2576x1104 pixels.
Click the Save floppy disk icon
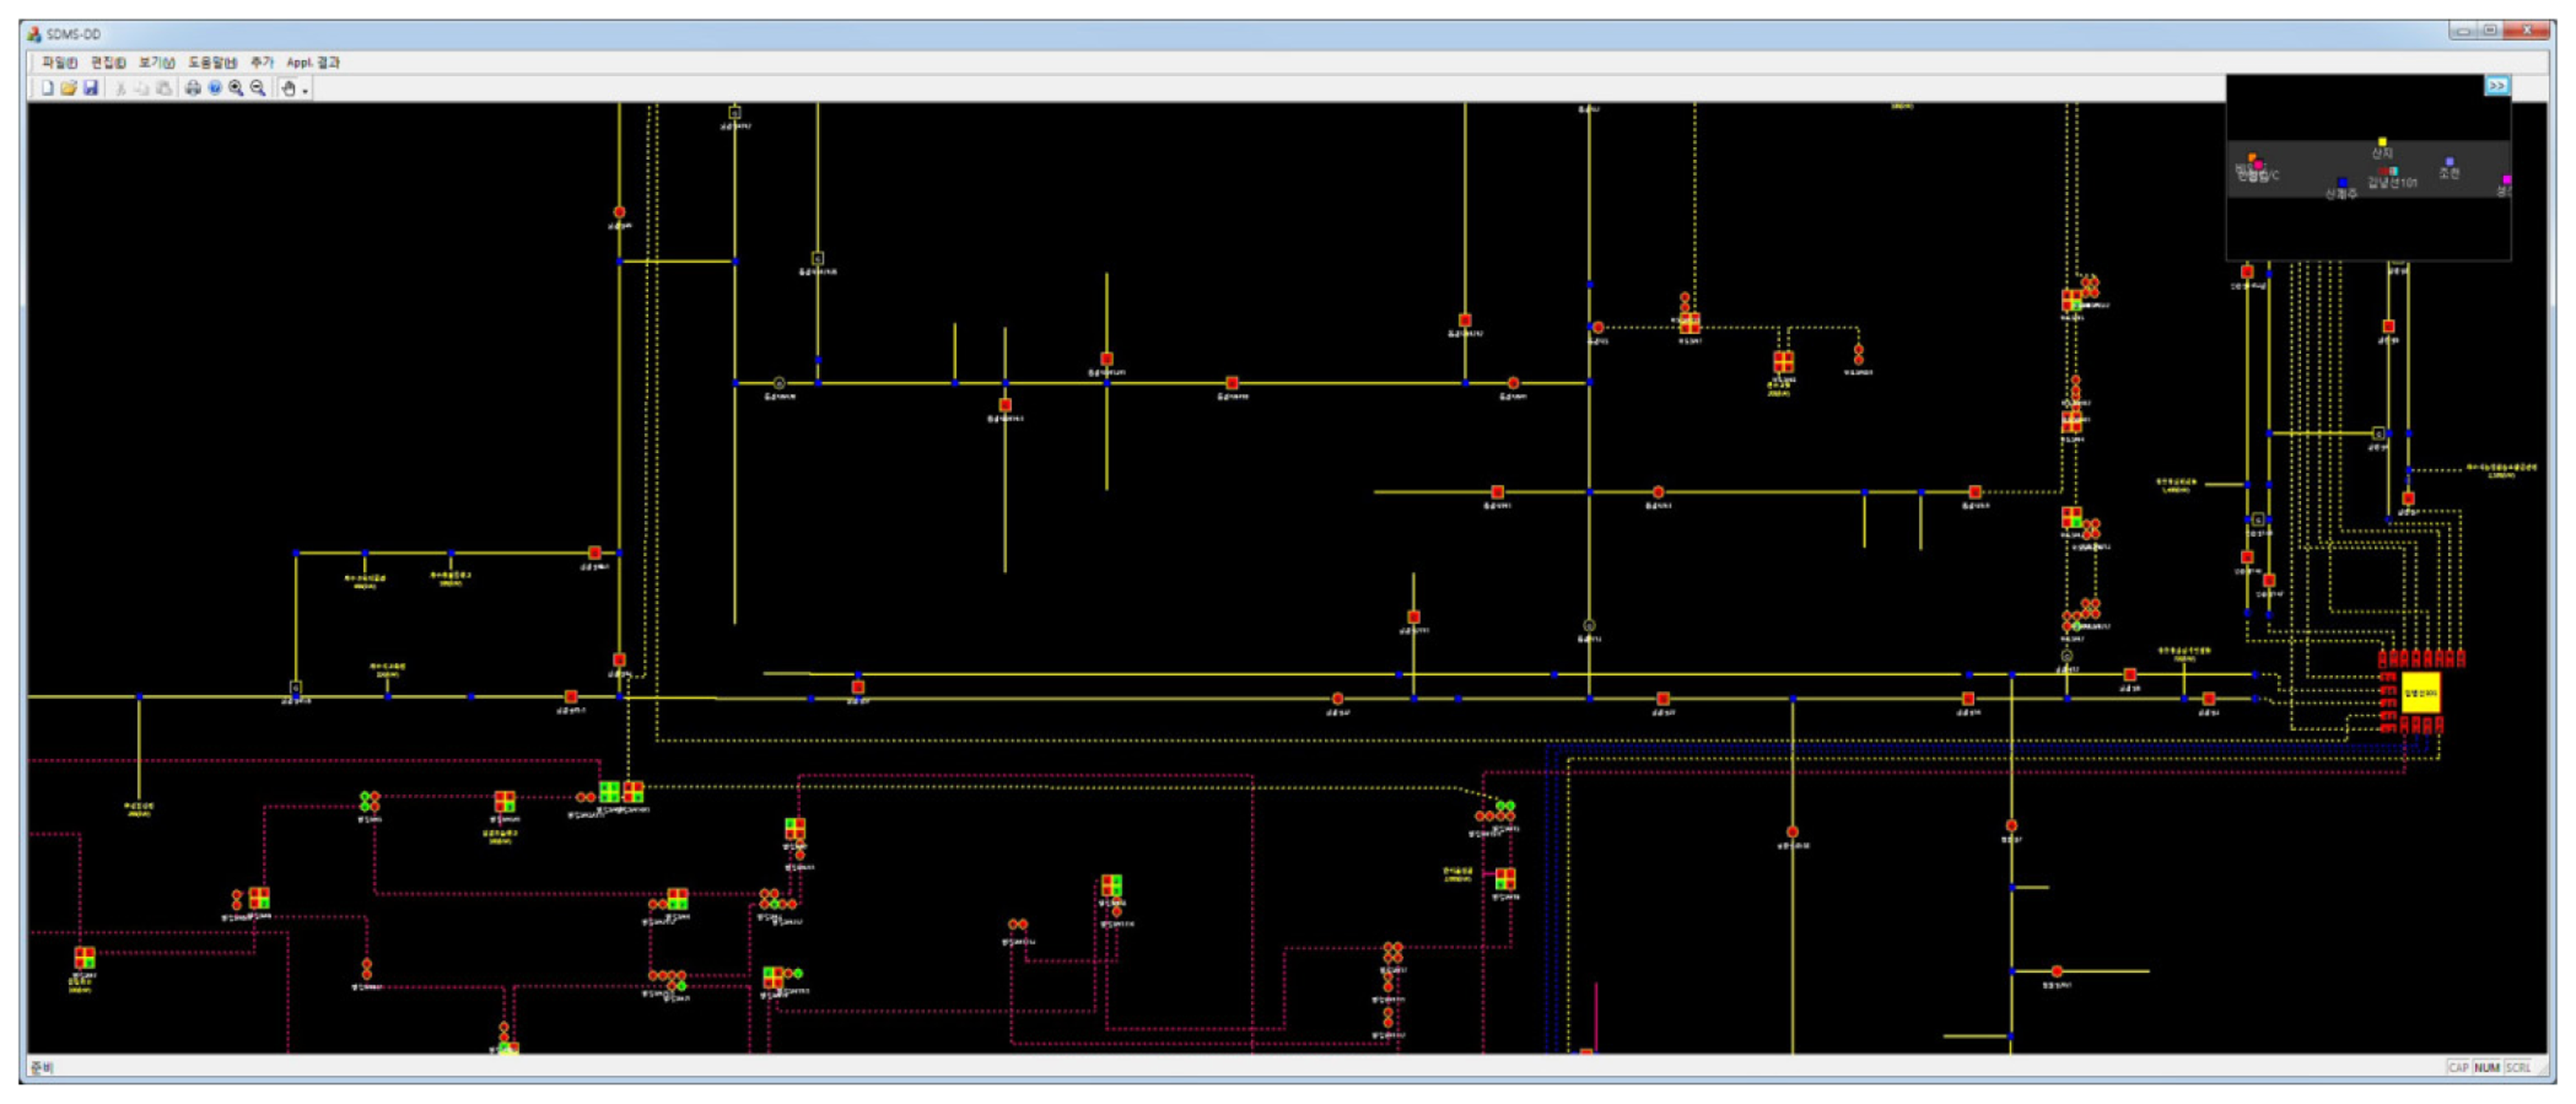point(91,88)
